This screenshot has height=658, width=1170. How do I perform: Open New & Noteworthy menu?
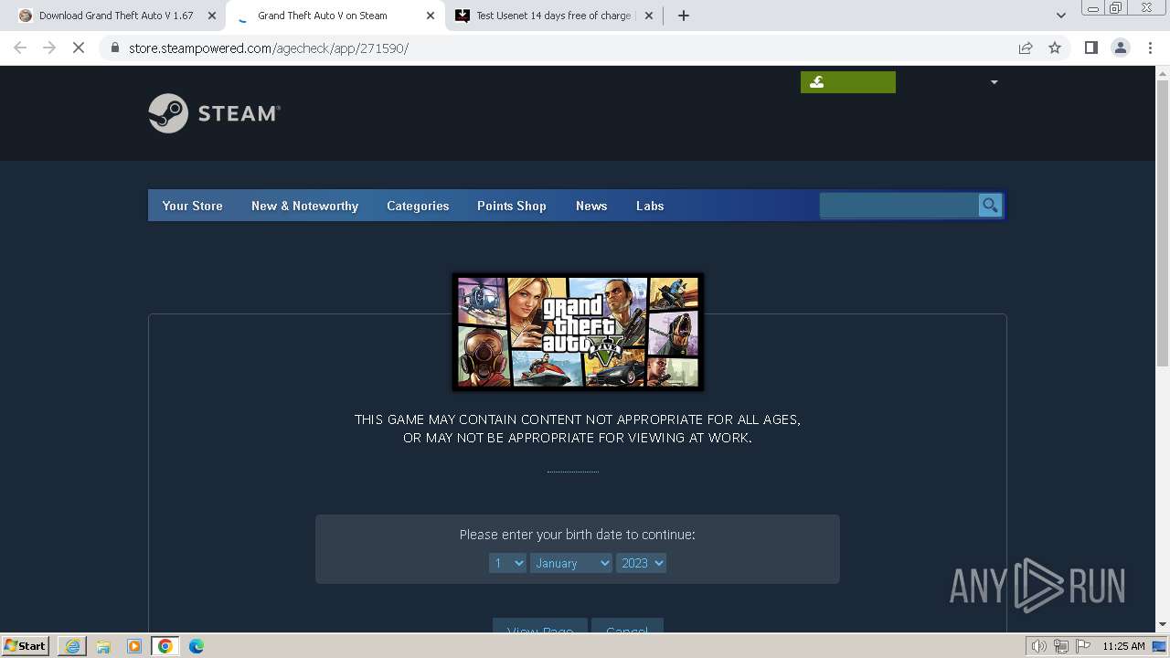(304, 206)
